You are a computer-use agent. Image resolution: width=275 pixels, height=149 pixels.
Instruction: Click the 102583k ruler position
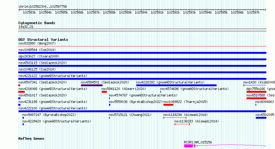[x=29, y=13]
